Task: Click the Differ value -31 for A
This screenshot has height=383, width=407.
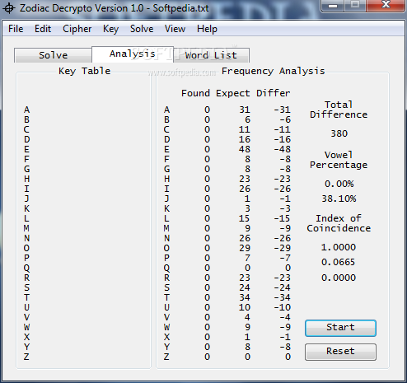Action: [282, 110]
